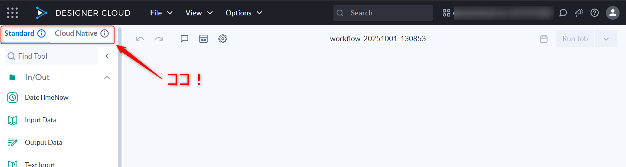Open the user profile avatar
626x167 pixels.
pos(612,13)
